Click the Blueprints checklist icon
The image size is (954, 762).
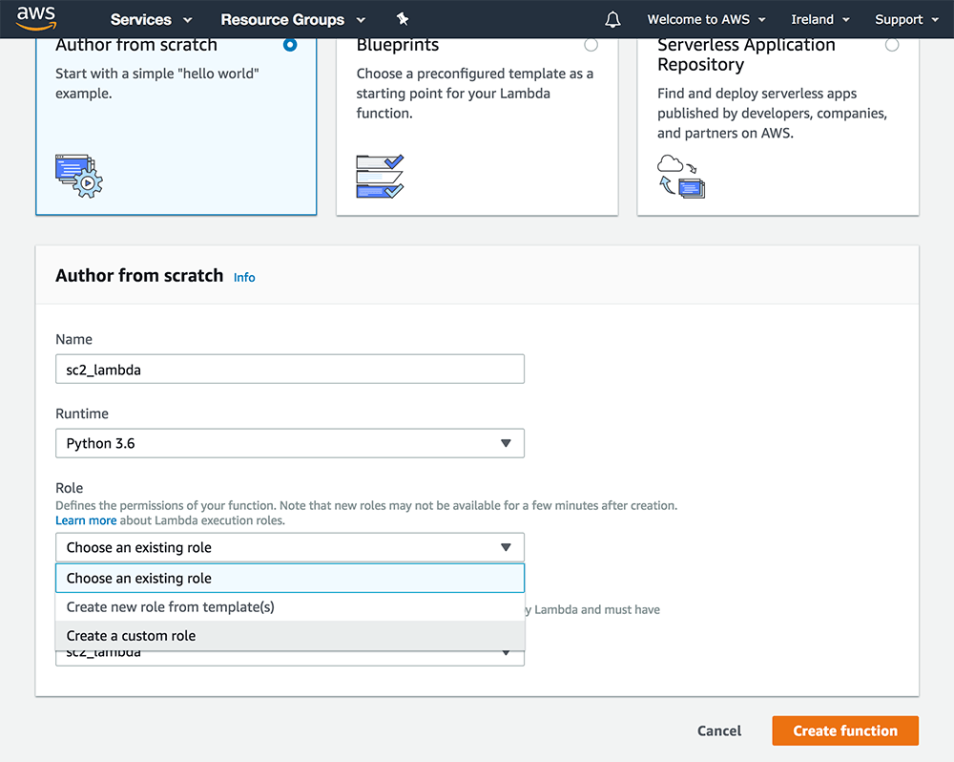(379, 176)
